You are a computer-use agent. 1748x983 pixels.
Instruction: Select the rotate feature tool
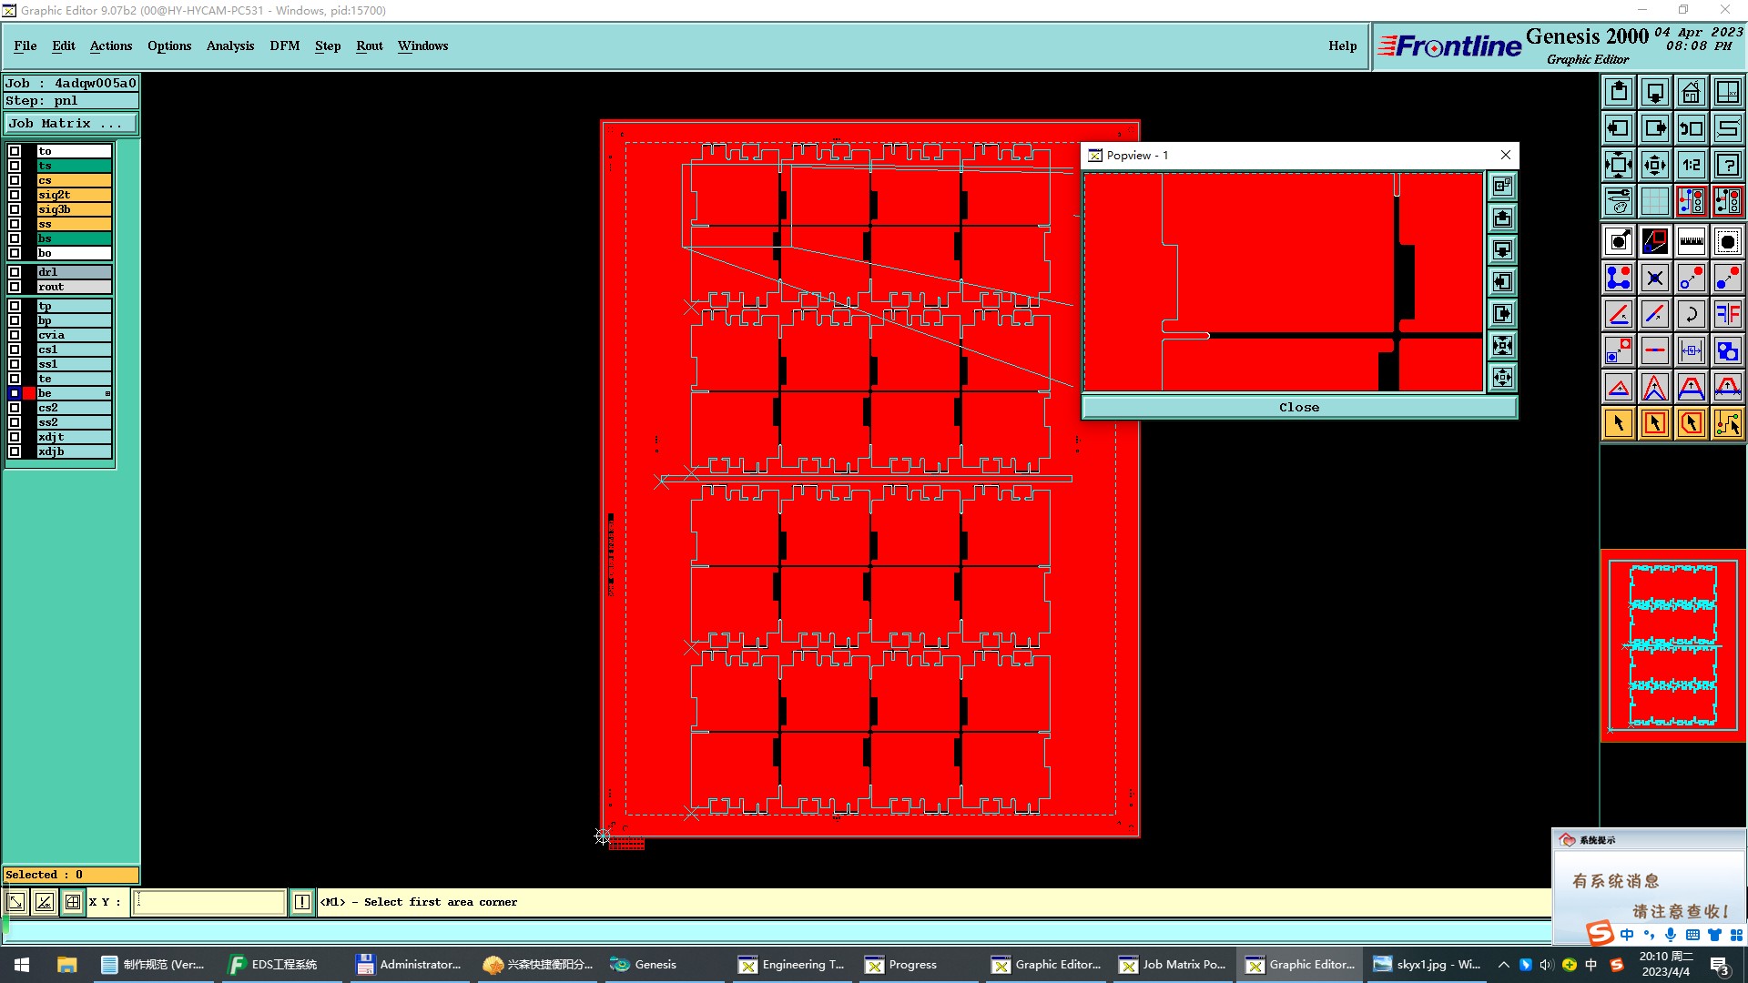click(x=1691, y=314)
